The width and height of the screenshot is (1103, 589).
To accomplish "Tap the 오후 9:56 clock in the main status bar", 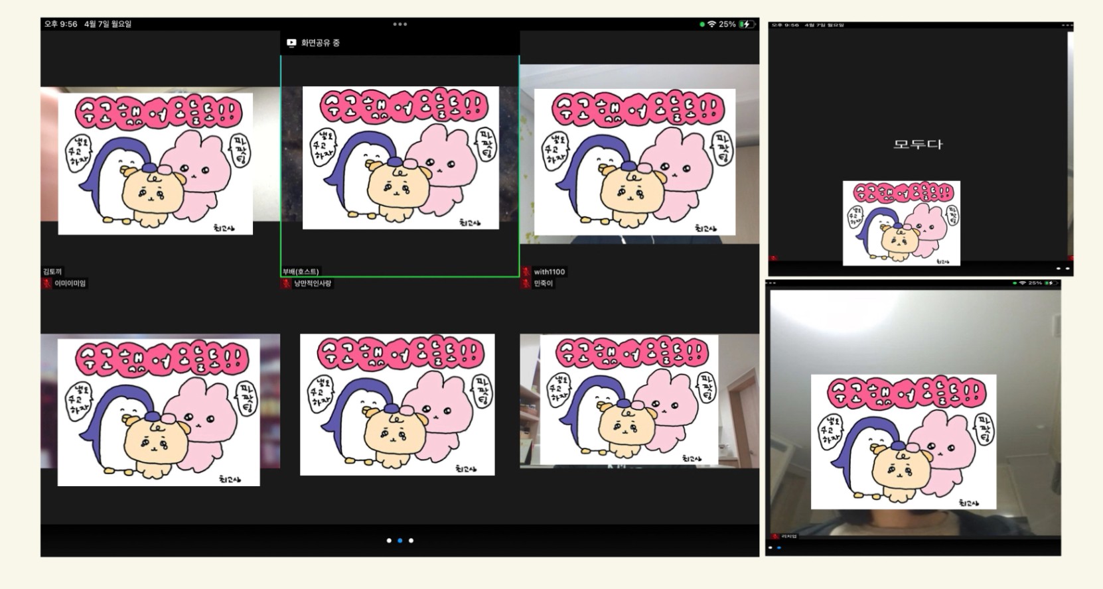I will [61, 24].
